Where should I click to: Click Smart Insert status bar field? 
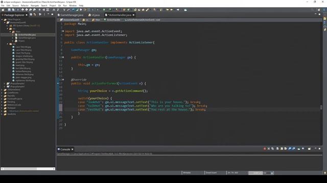211,173
